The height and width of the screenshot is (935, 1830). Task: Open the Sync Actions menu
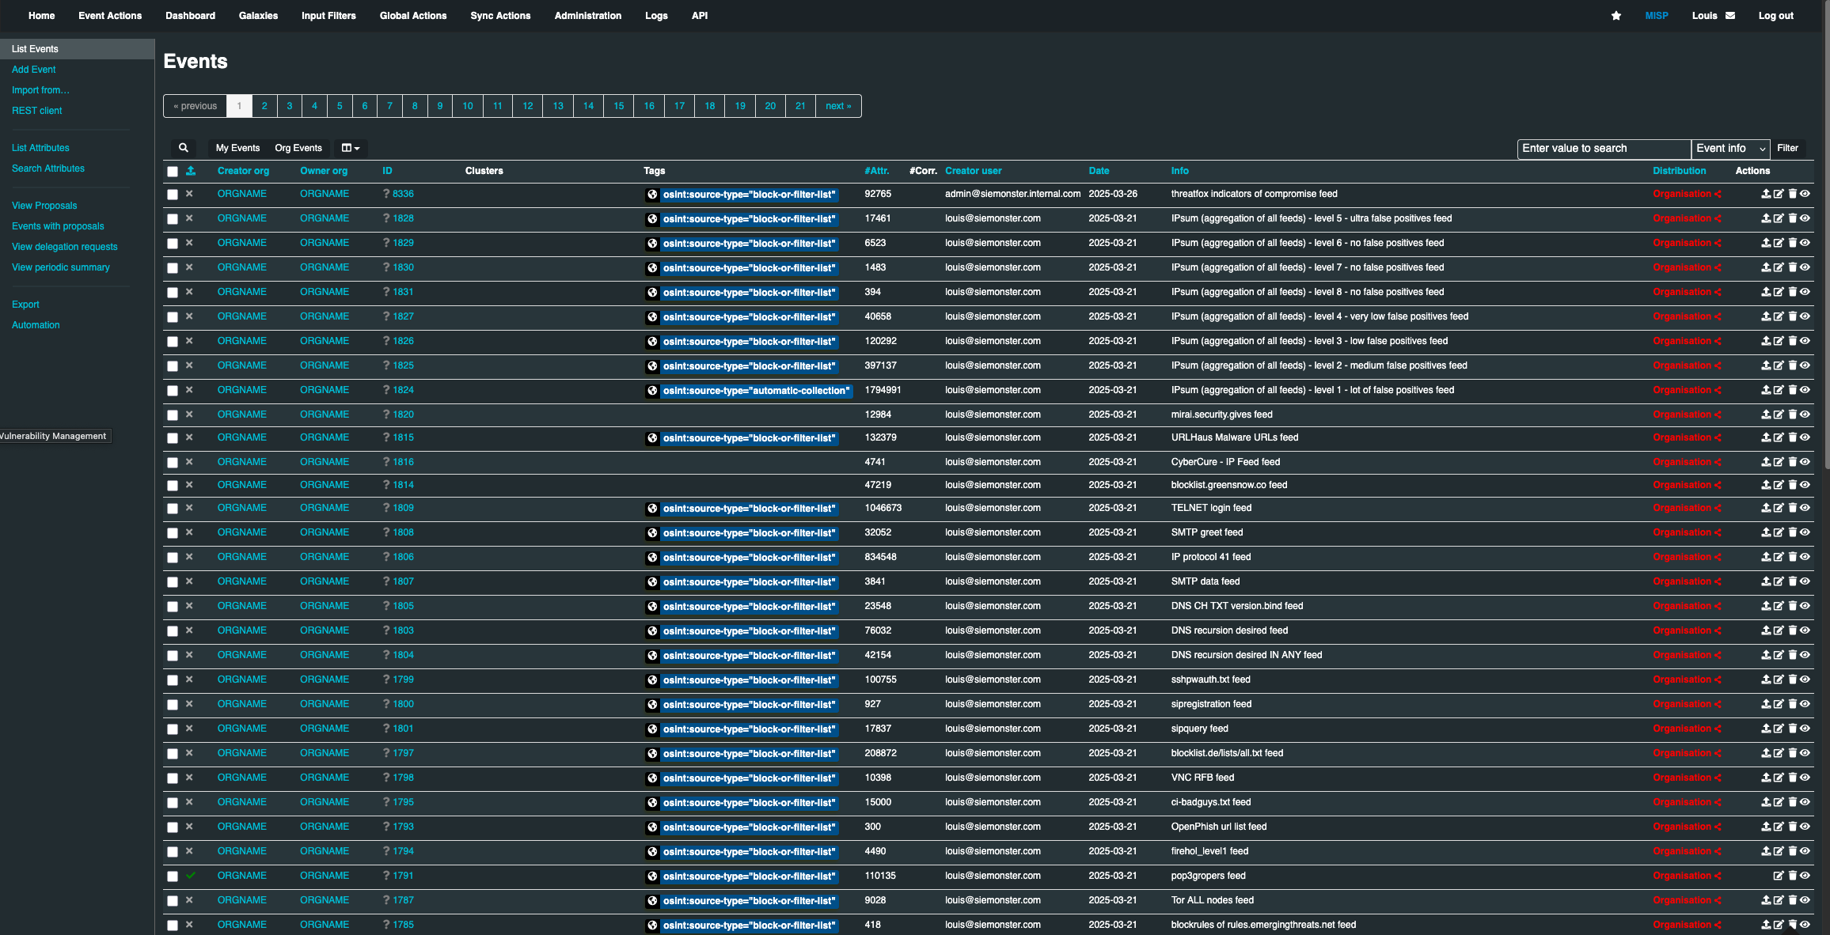500,16
